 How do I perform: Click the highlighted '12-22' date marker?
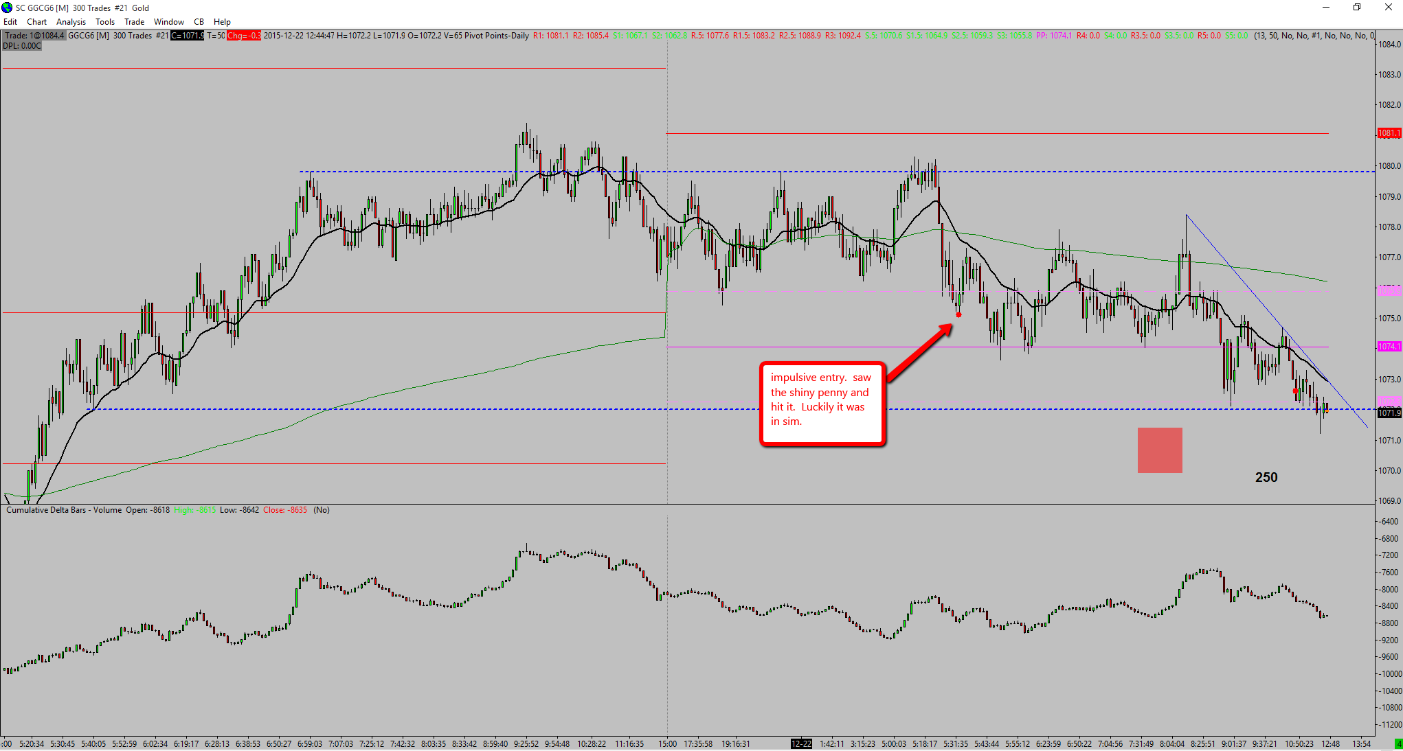[801, 744]
